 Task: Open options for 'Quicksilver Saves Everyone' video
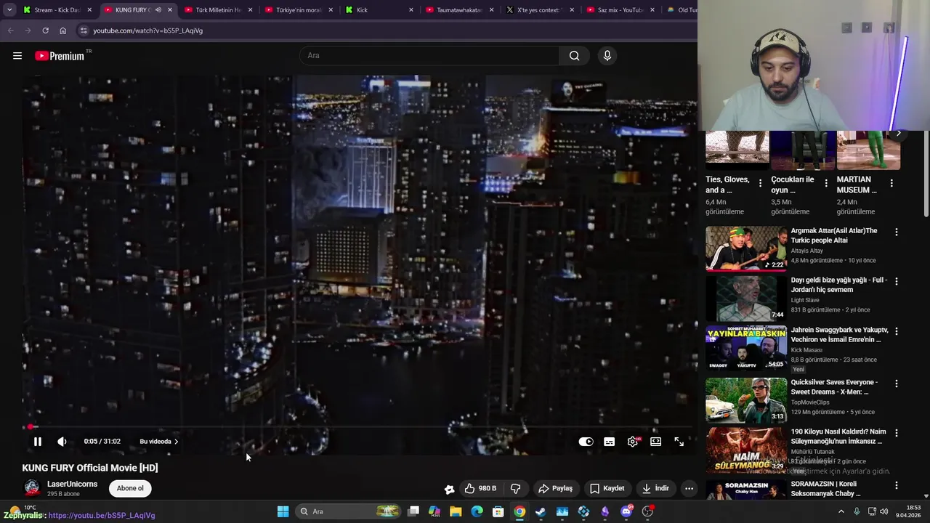click(897, 384)
